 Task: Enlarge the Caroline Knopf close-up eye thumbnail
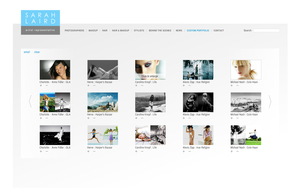pyautogui.click(x=150, y=70)
